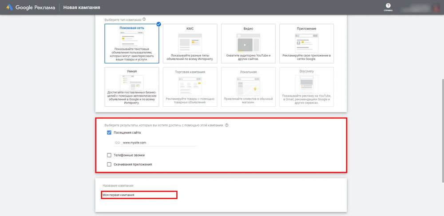Click the Google Реклама logo icon
Screen dimensions: 444x216
[x=8, y=8]
